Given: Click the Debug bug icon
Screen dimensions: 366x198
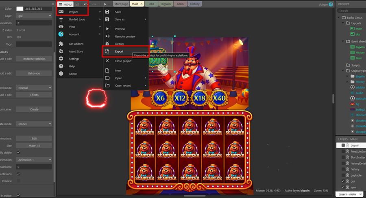Looking at the screenshot, I should point(107,44).
